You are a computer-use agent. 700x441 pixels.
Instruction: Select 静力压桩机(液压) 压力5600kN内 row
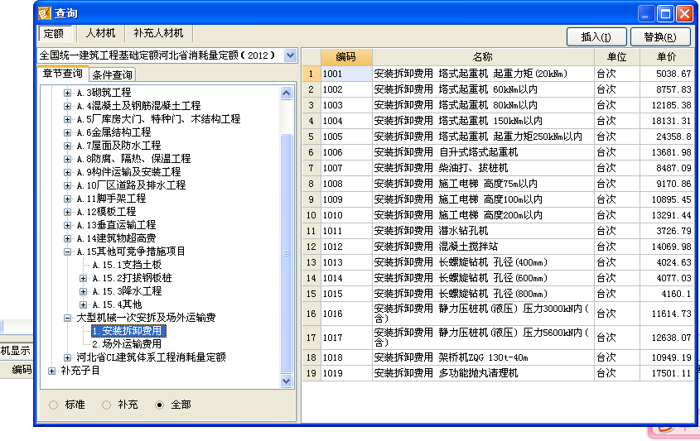click(498, 338)
